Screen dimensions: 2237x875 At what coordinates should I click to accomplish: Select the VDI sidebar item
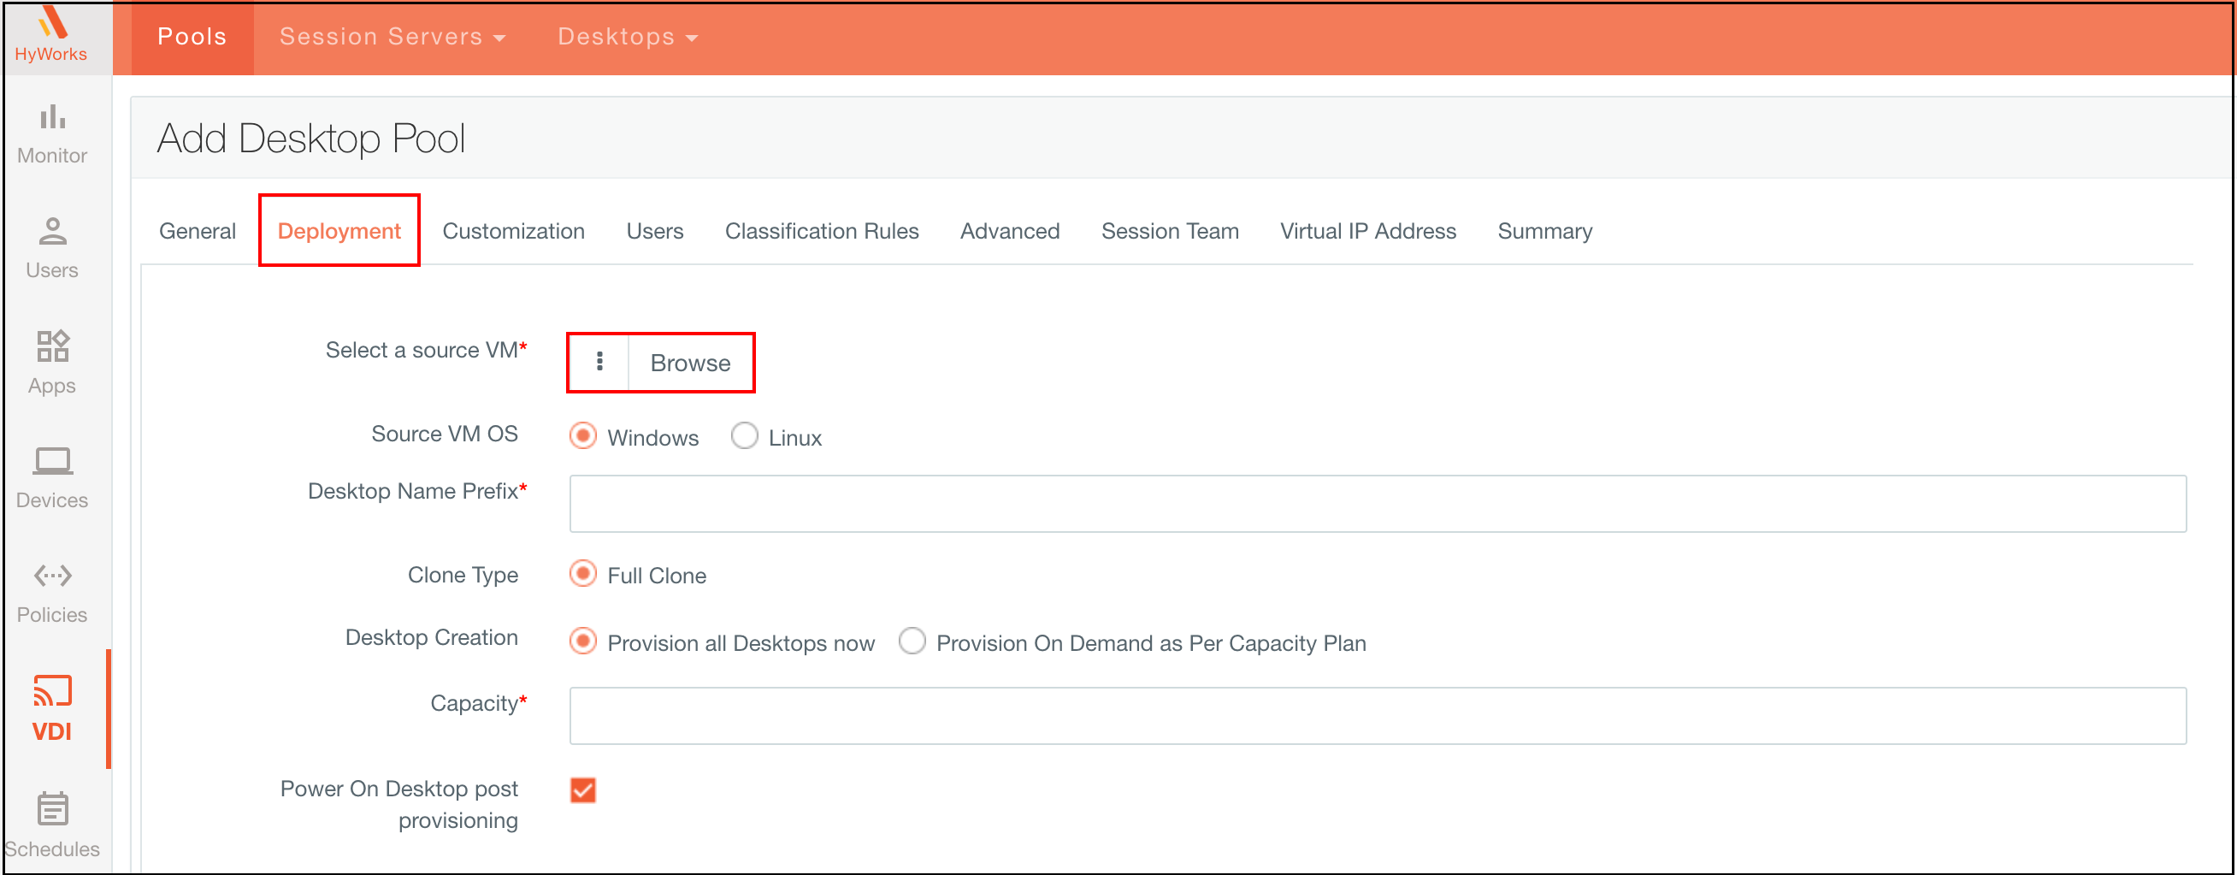pos(52,709)
